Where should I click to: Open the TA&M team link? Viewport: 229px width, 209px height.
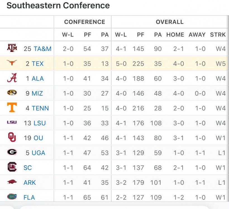tap(42, 49)
